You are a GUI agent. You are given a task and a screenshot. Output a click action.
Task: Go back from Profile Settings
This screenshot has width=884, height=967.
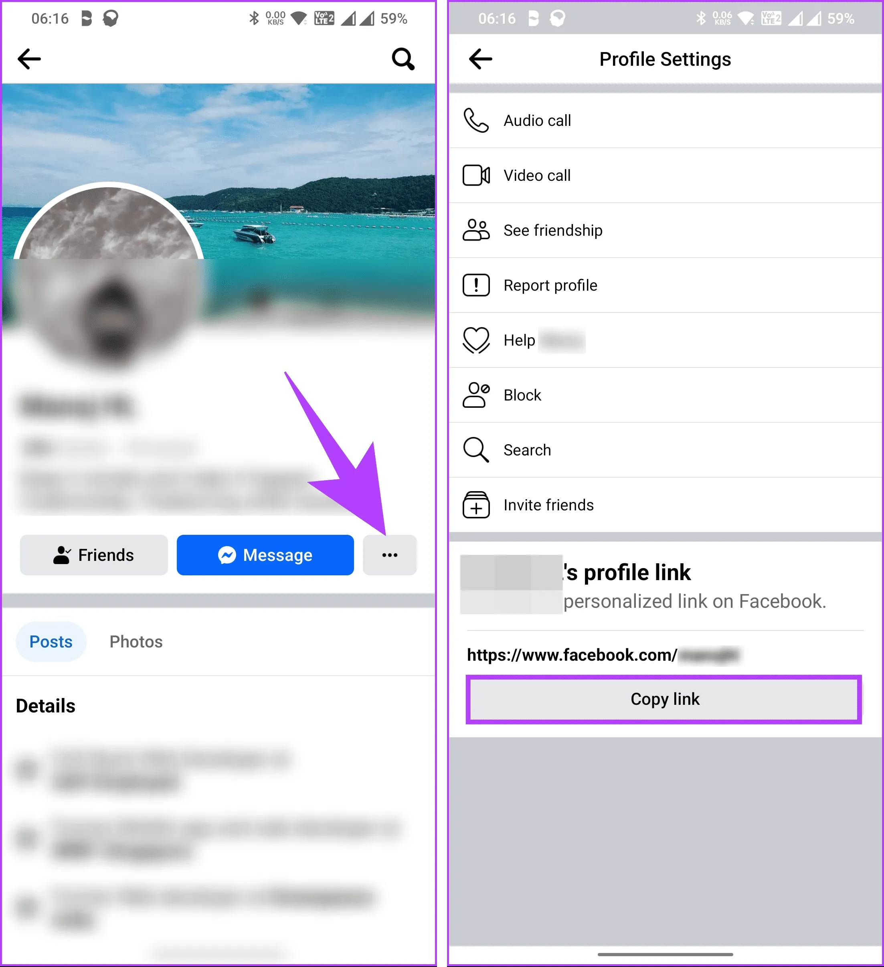click(480, 59)
